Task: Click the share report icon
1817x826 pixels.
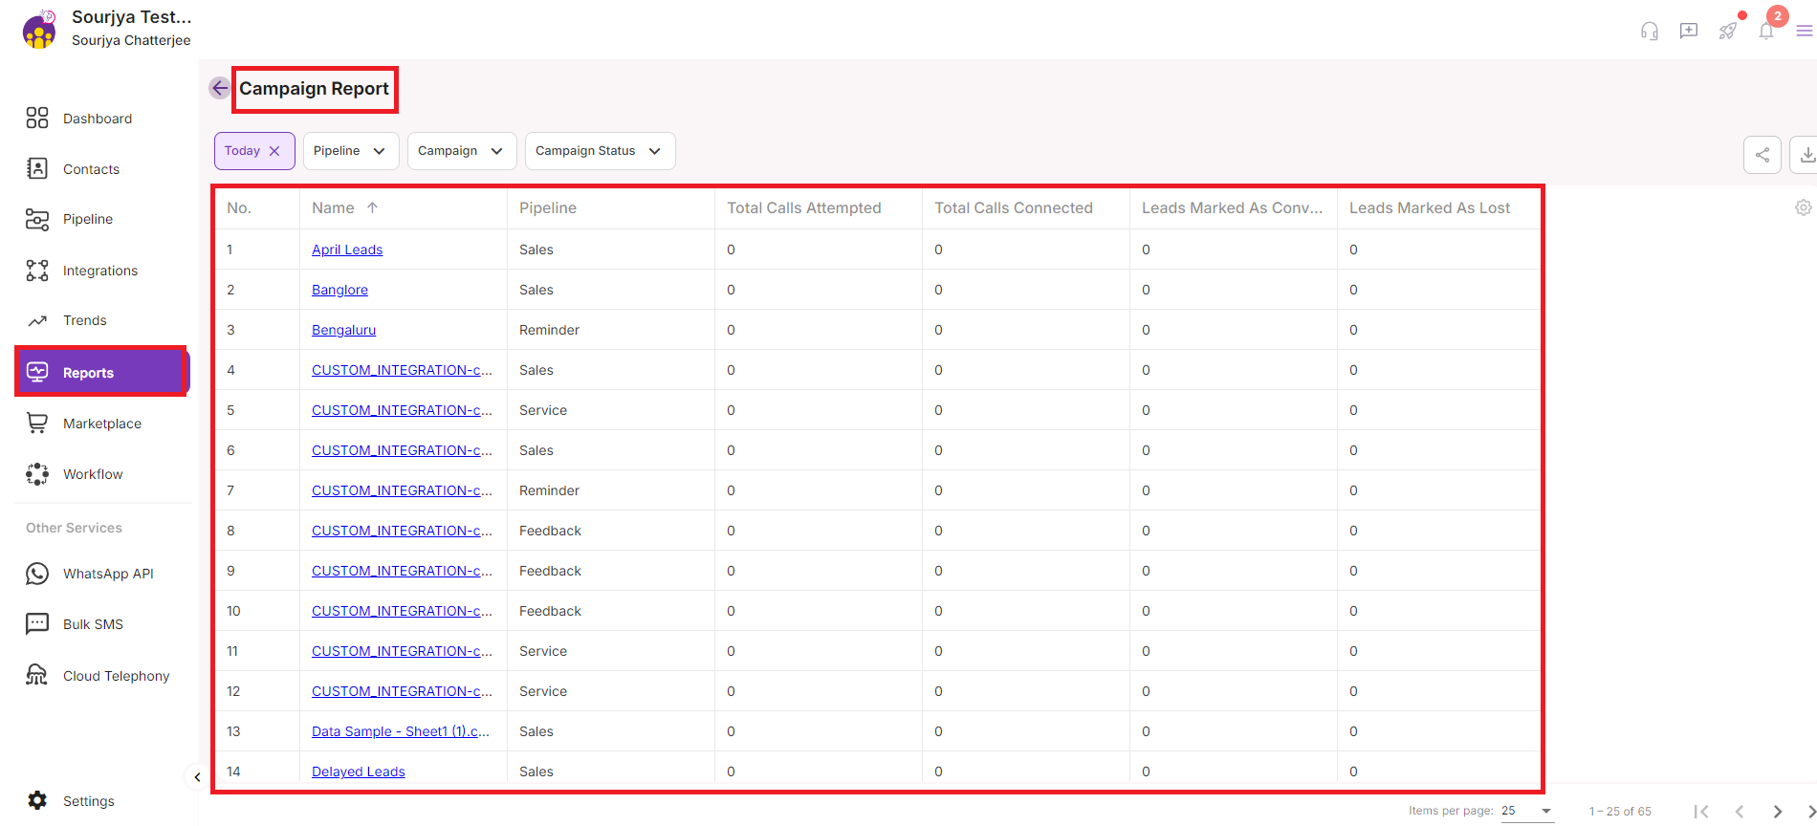Action: tap(1762, 155)
